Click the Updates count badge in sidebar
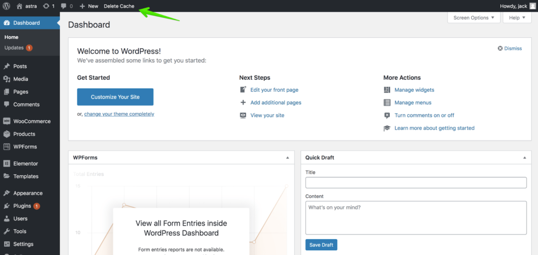This screenshot has width=538, height=255. [29, 48]
